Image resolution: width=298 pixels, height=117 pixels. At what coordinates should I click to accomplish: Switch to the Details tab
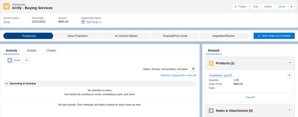coord(31,50)
